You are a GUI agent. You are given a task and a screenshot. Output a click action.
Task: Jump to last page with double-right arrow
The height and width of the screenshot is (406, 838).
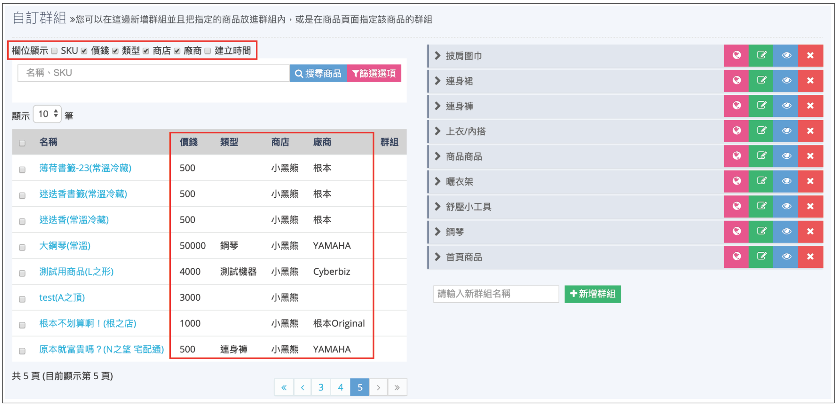click(397, 388)
